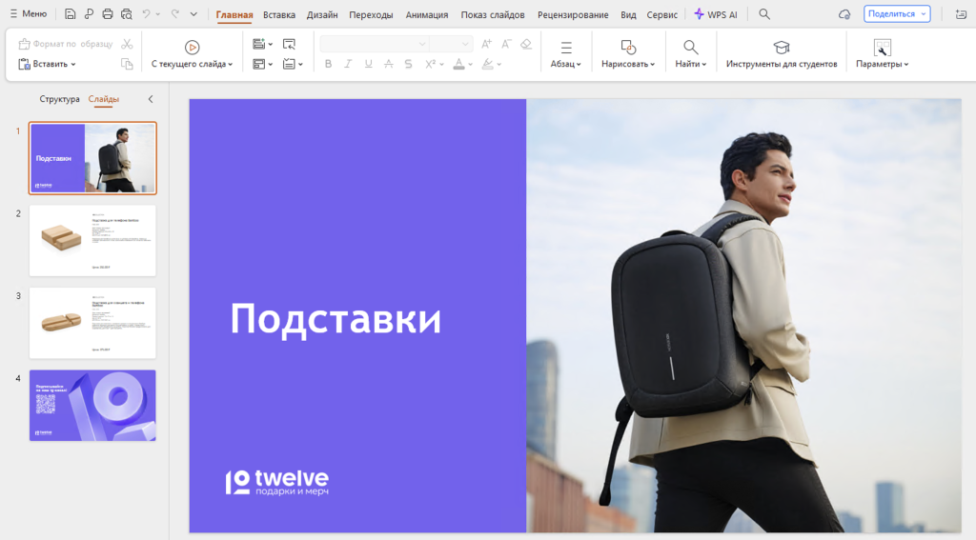This screenshot has height=540, width=976.
Task: Open the Анимация ribbon tab
Action: (x=427, y=14)
